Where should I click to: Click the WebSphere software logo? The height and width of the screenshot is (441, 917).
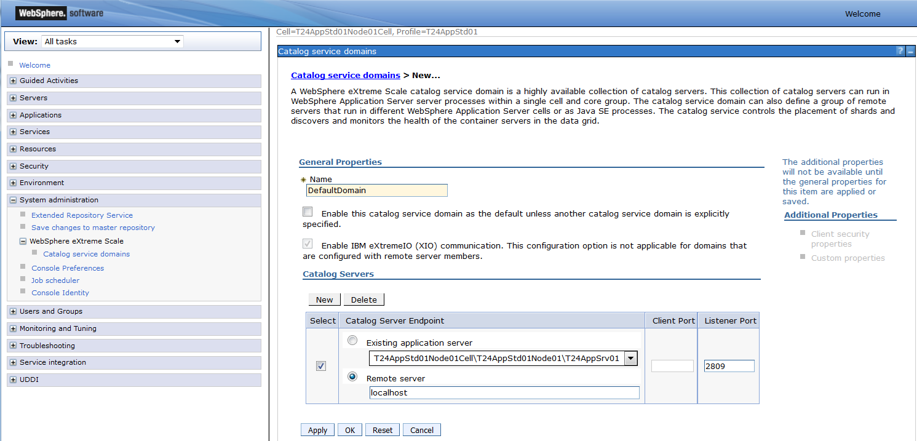tap(60, 13)
